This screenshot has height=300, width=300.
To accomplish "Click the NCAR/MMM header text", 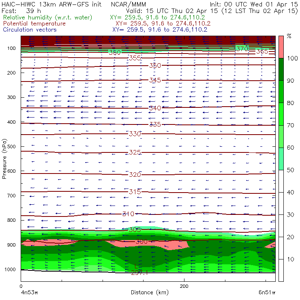I will coord(129,4).
